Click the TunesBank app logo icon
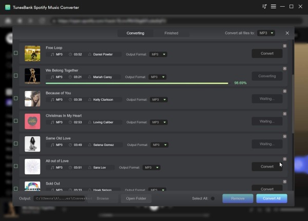Image resolution: width=308 pixels, height=221 pixels. (8, 8)
